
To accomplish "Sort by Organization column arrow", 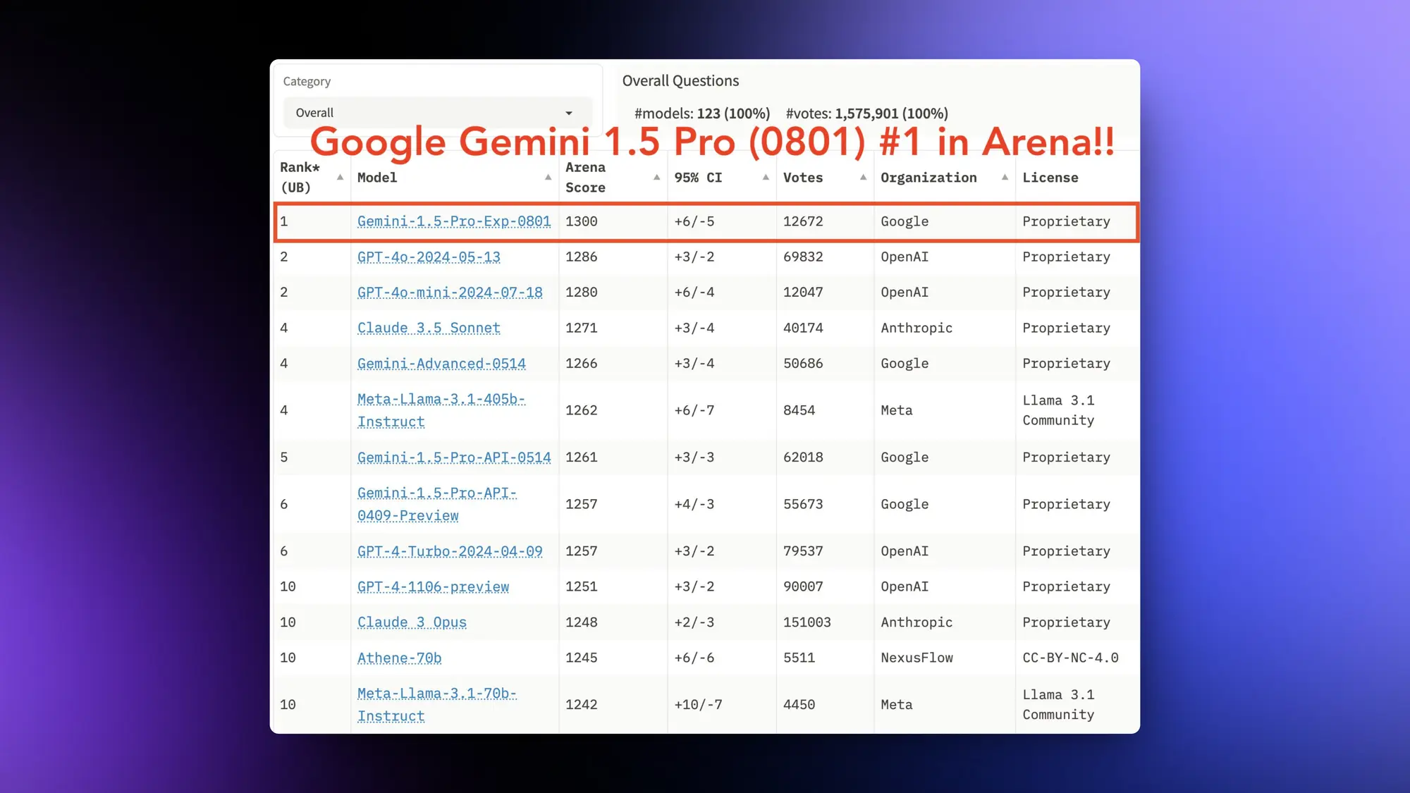I will (1005, 178).
